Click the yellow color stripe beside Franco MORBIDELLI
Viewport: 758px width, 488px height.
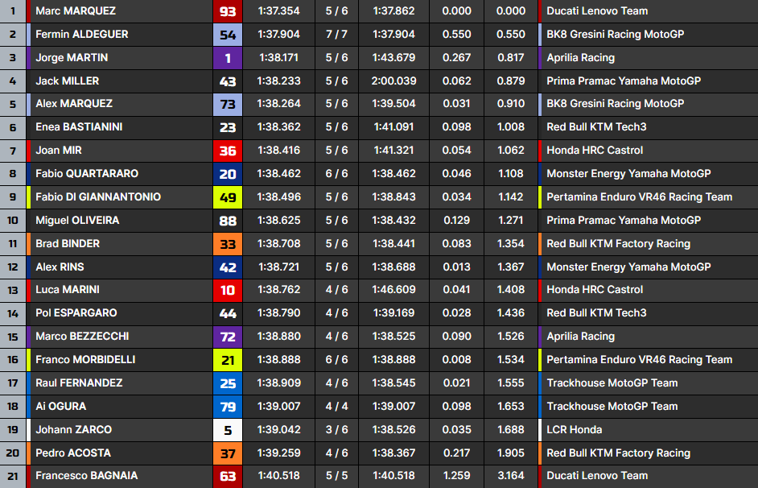point(29,360)
